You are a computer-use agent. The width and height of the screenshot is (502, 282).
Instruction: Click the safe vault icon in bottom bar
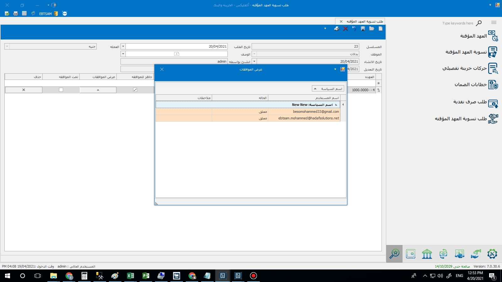(x=410, y=254)
